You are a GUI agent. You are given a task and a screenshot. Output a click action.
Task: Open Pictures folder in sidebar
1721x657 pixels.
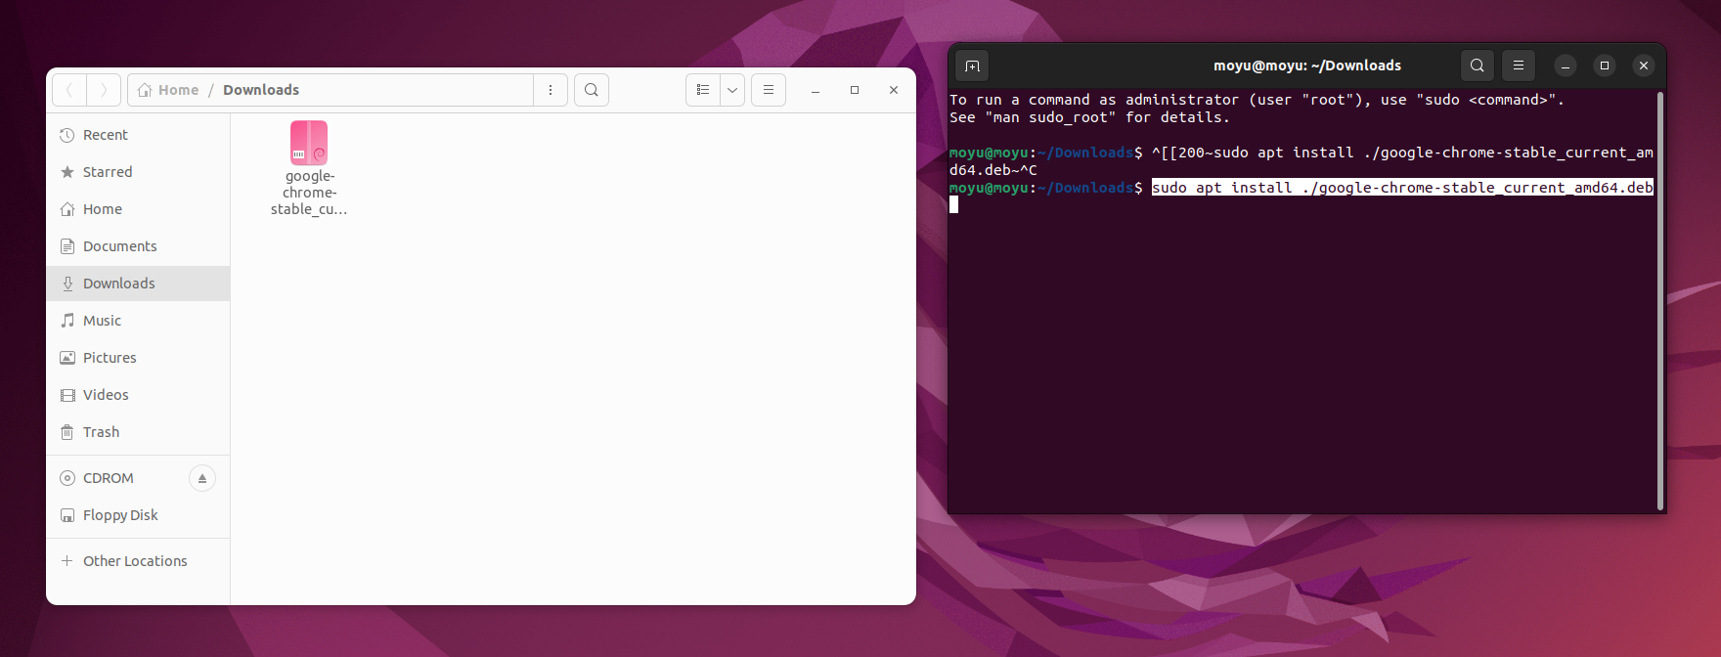click(138, 358)
